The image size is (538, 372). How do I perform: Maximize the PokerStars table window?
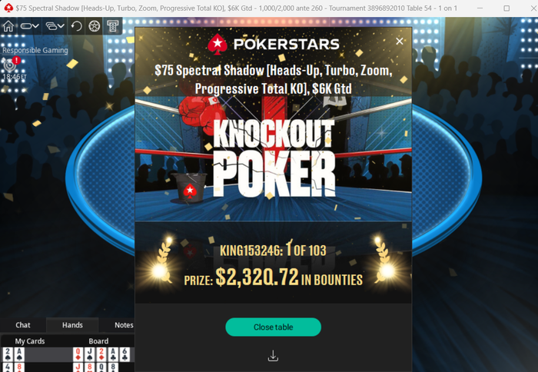coord(506,8)
